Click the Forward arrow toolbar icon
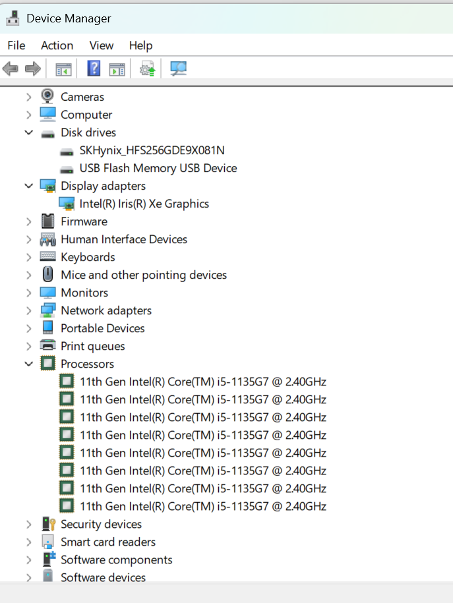Viewport: 453px width, 603px height. [x=33, y=69]
